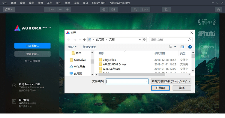Click the blue help question icon

[x=190, y=47]
